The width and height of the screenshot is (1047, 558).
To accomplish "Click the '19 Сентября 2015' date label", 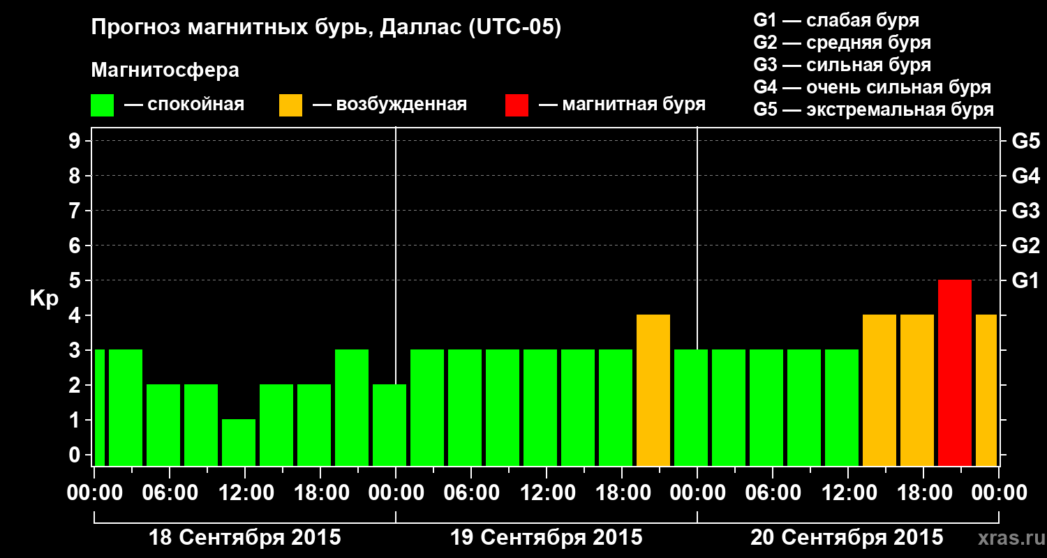I will pos(547,538).
